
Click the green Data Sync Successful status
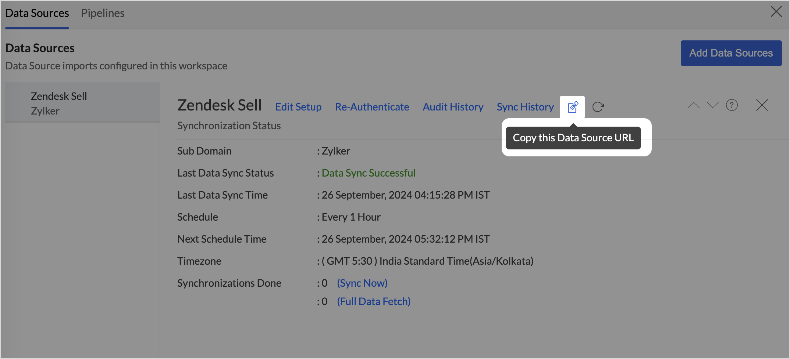[x=369, y=173]
